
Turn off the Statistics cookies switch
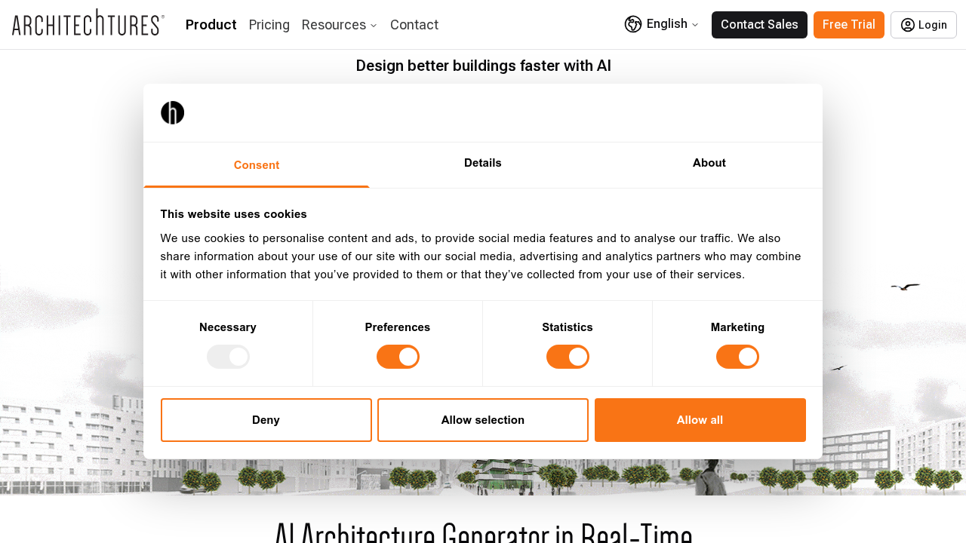(x=568, y=356)
